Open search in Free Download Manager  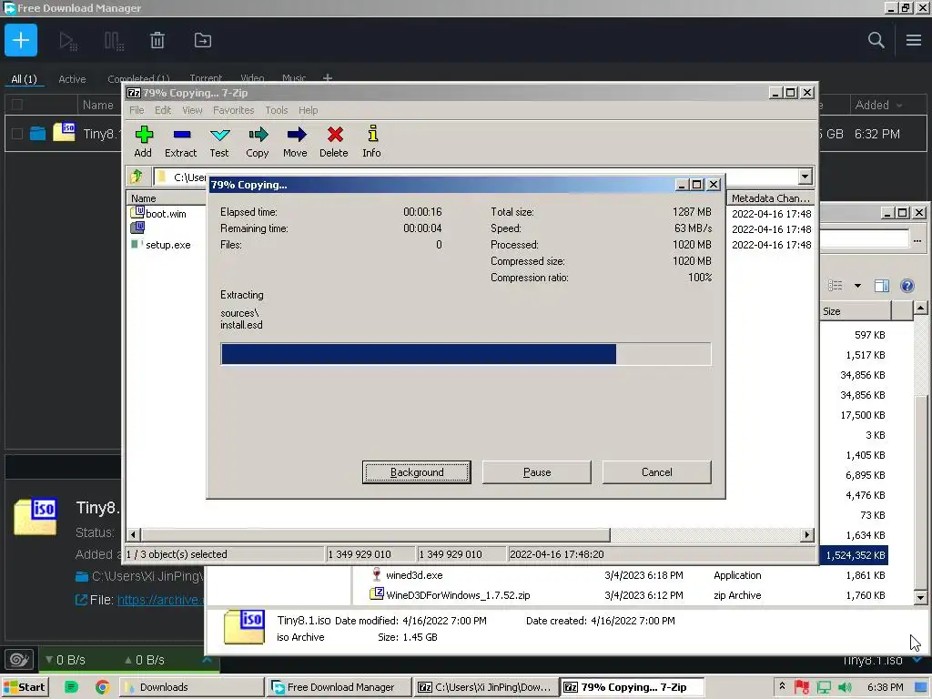point(876,40)
